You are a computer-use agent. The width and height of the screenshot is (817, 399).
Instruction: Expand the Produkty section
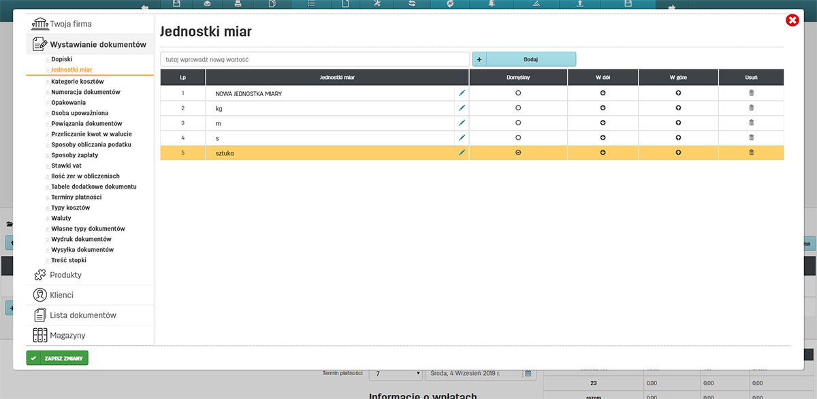click(x=65, y=275)
